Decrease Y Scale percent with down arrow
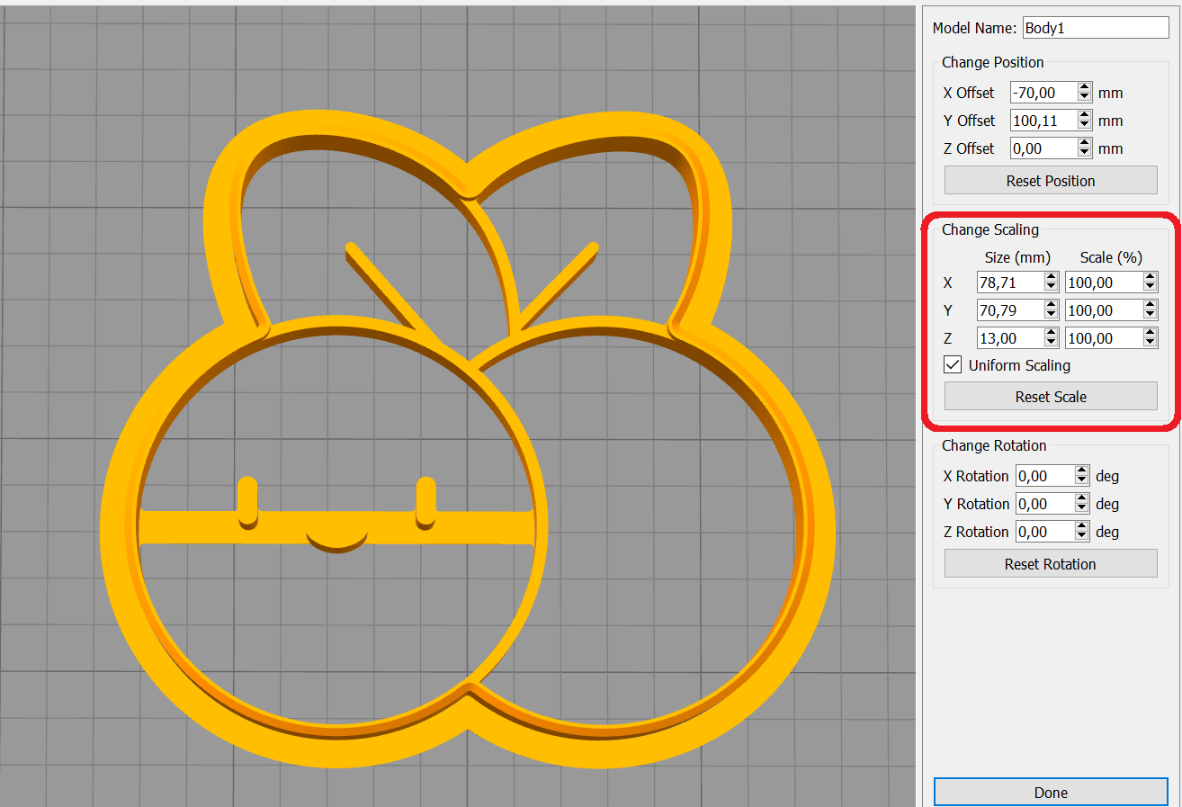The image size is (1182, 807). pyautogui.click(x=1151, y=315)
